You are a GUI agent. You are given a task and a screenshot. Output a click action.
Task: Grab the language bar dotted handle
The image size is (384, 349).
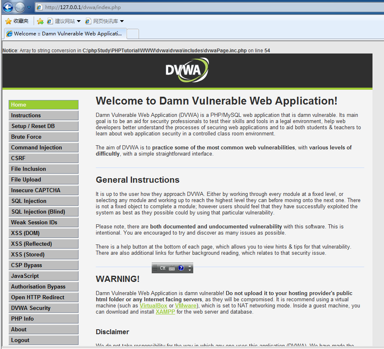[155, 268]
